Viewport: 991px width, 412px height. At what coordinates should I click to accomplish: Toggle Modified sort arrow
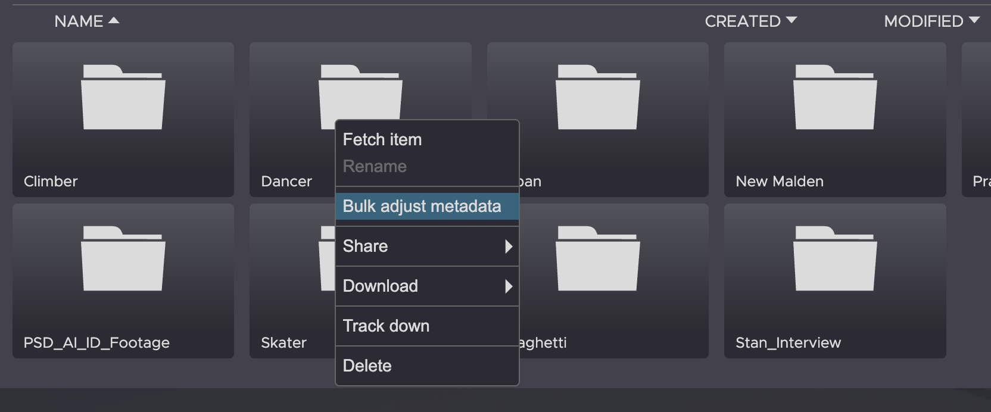974,20
